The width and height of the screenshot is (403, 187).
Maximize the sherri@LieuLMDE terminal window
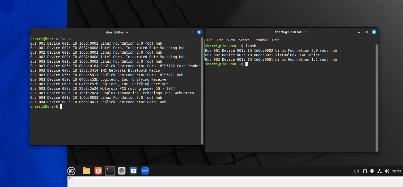click(x=367, y=32)
